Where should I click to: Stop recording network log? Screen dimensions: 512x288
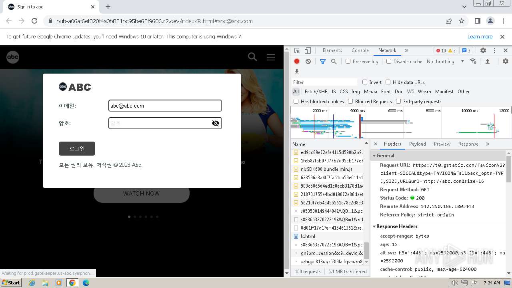(x=297, y=61)
